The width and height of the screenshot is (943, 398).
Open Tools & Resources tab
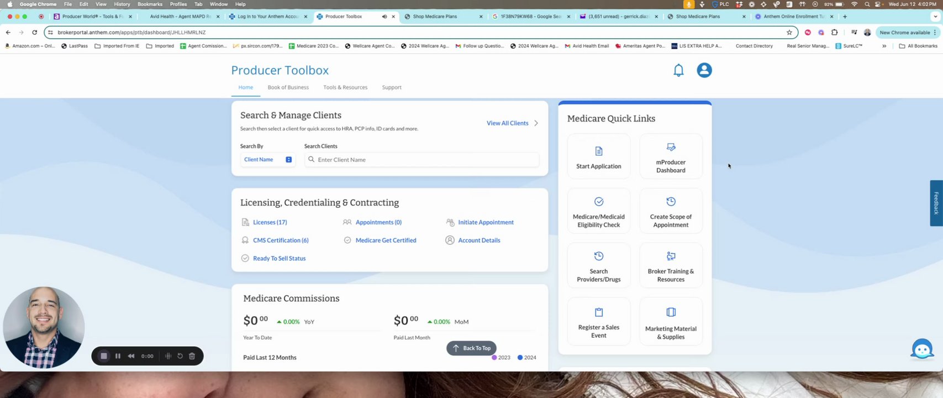point(345,87)
